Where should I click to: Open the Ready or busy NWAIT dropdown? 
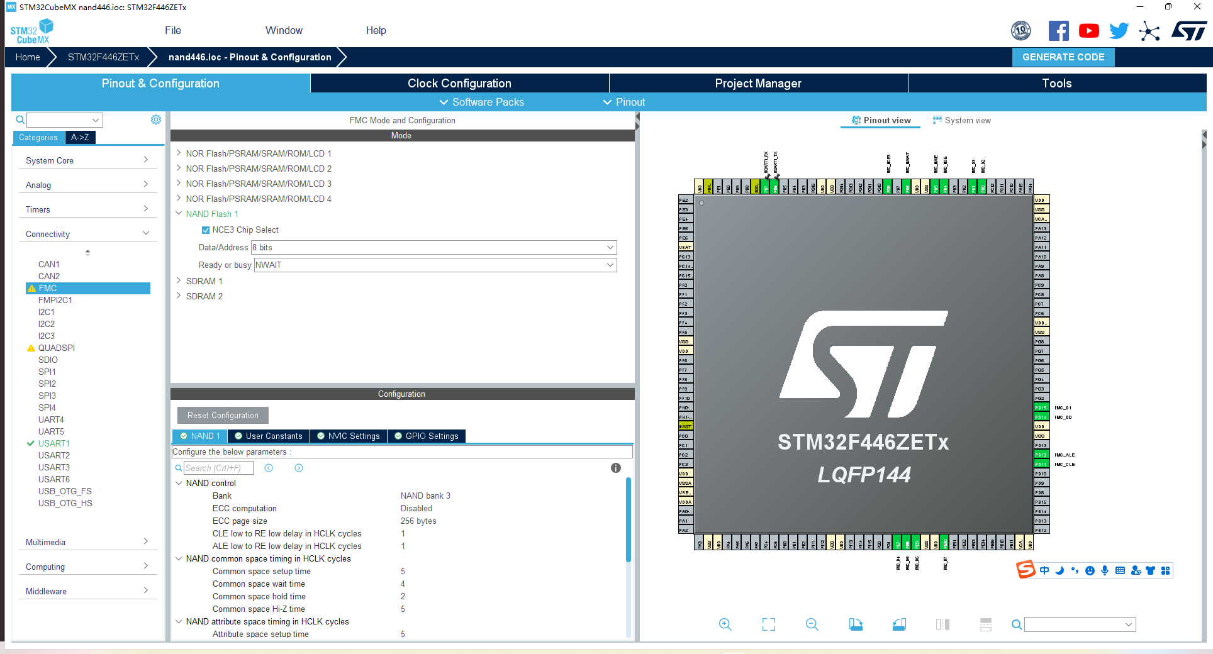(435, 265)
